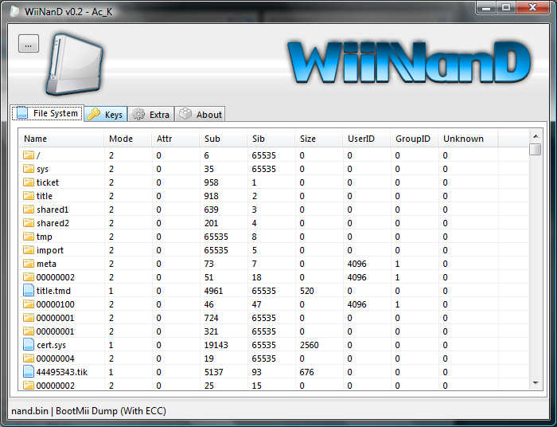The height and width of the screenshot is (427, 557).
Task: Click the title.tmd file icon
Action: tap(29, 291)
